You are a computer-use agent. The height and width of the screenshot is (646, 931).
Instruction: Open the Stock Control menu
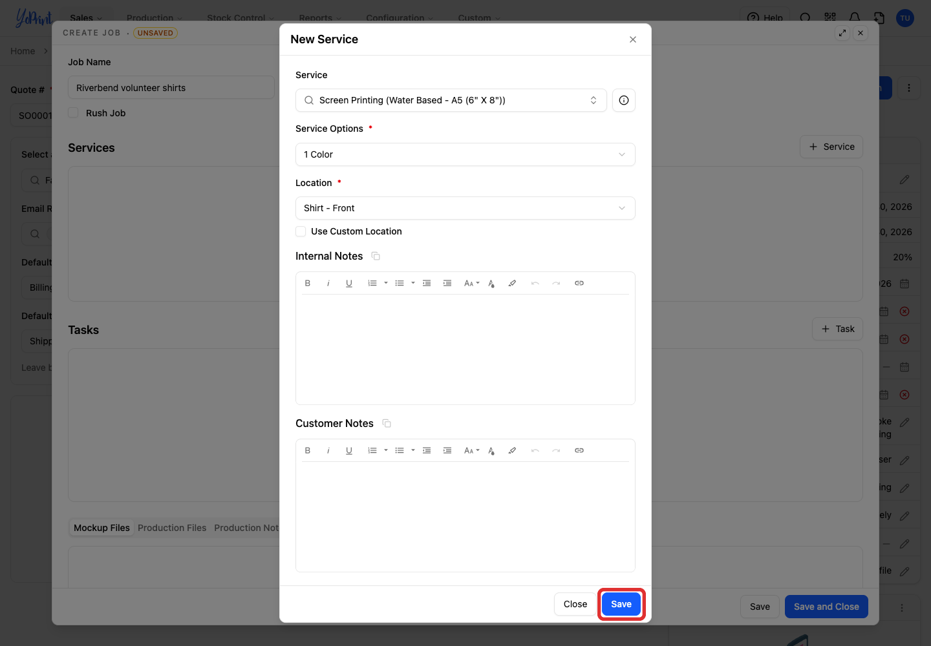[x=241, y=17]
